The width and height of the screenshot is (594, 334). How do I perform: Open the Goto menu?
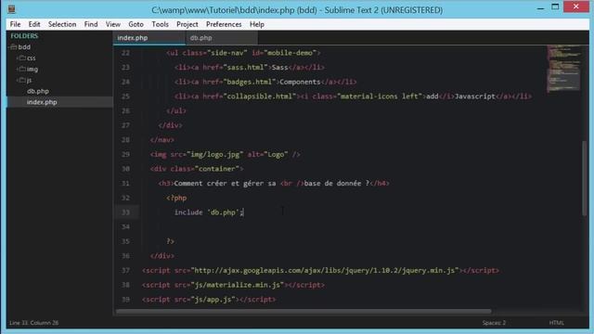pyautogui.click(x=136, y=24)
